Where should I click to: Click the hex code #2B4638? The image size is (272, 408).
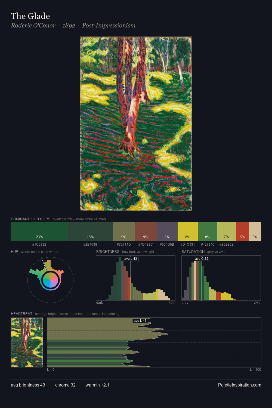(90, 245)
